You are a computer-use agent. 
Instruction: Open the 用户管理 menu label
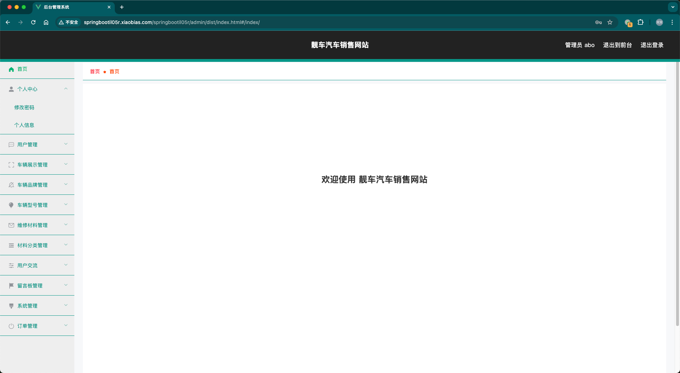click(x=27, y=145)
